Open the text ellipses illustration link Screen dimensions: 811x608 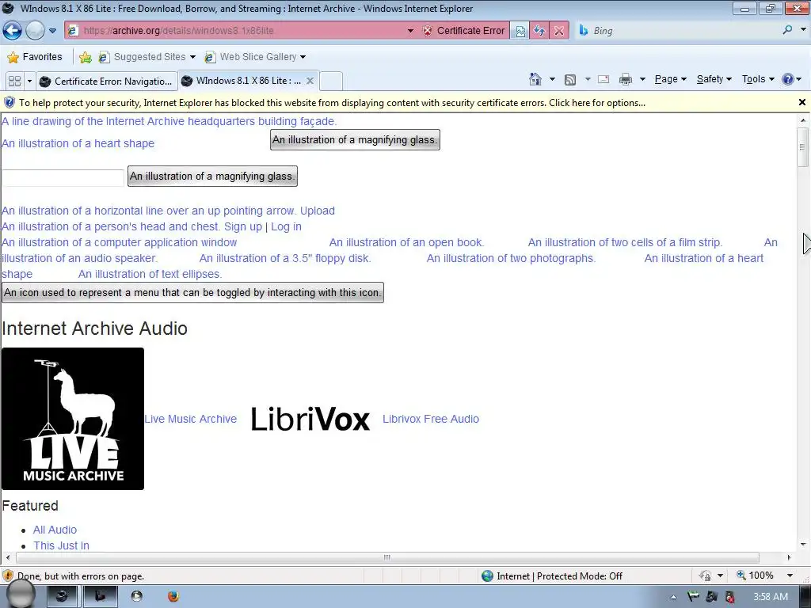(x=150, y=274)
